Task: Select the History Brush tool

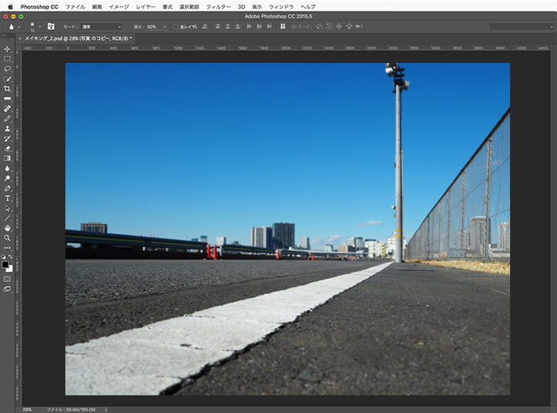Action: (x=7, y=138)
